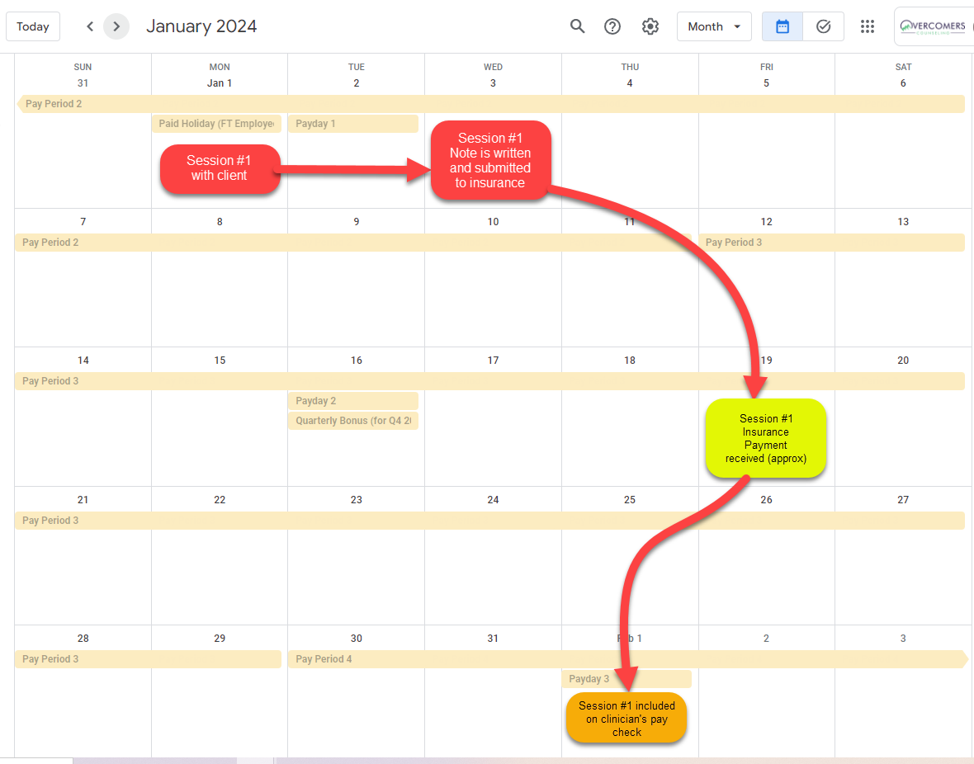Viewport: 974px width, 764px height.
Task: Select the date 8
Action: (220, 222)
